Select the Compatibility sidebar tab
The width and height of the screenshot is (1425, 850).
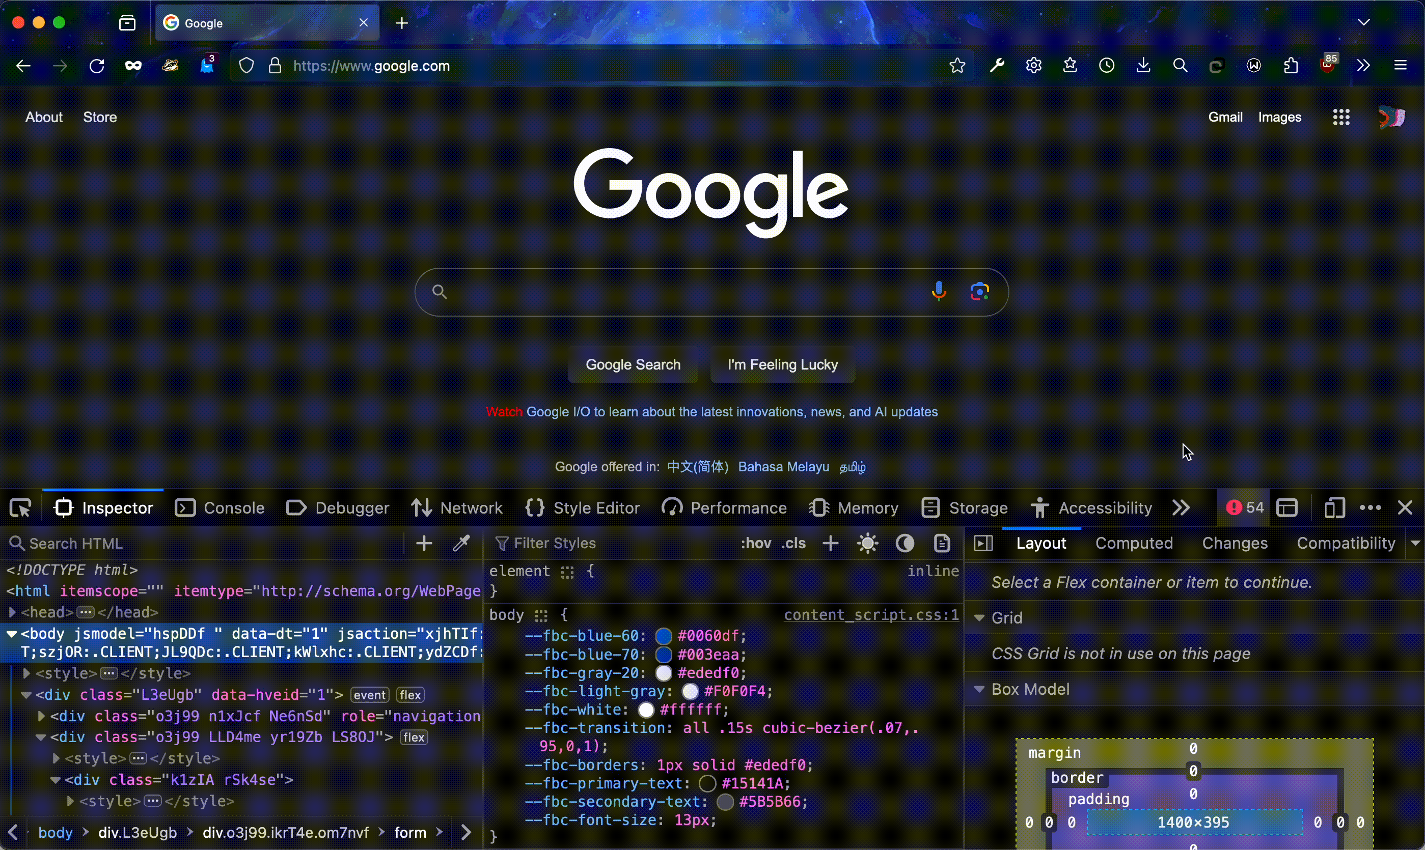click(x=1346, y=543)
